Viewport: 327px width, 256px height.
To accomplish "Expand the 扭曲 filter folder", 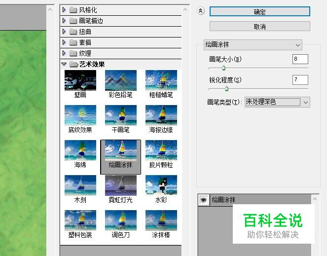I will [x=64, y=31].
